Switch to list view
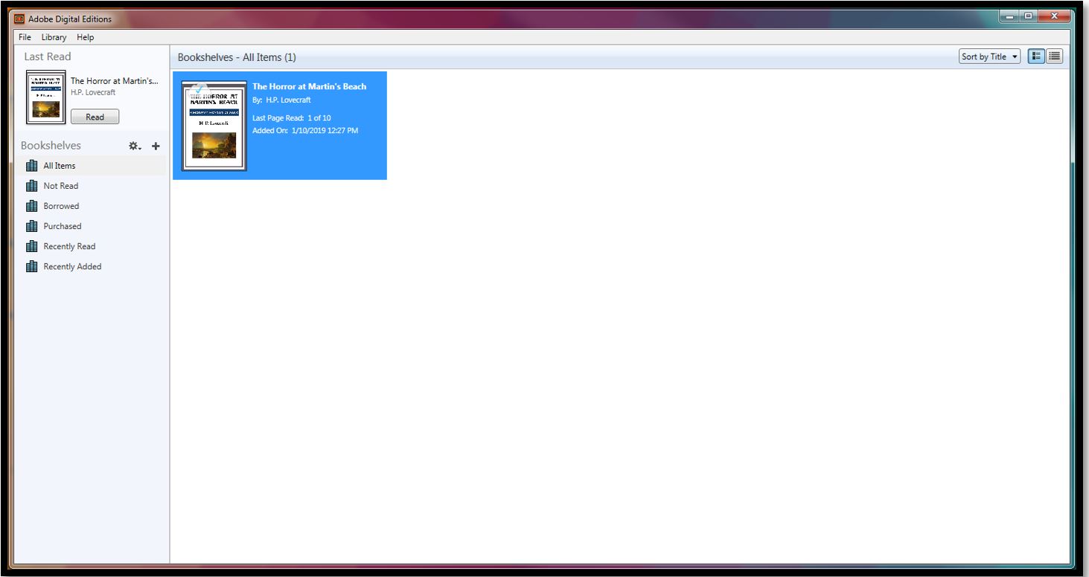 click(1055, 57)
